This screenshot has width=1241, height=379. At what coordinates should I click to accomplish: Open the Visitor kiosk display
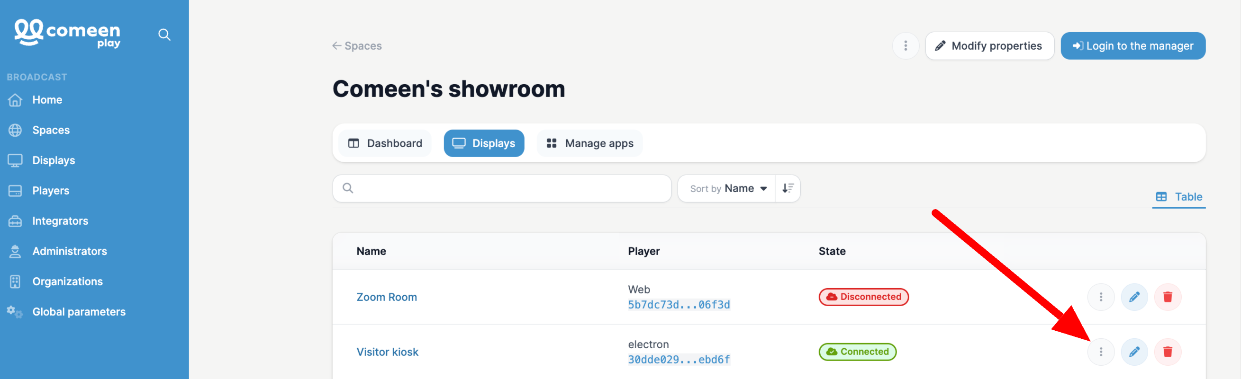coord(387,352)
